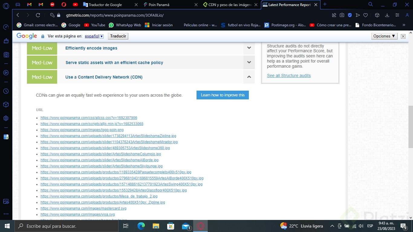413x232 pixels.
Task: Take a page snapshot with the camera icon
Action: [342, 14]
